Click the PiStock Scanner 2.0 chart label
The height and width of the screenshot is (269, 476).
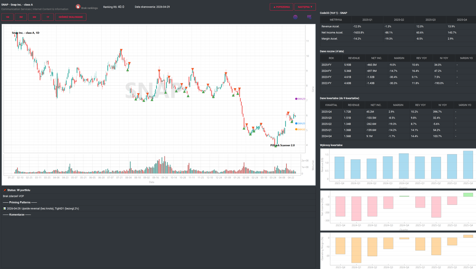pos(282,145)
